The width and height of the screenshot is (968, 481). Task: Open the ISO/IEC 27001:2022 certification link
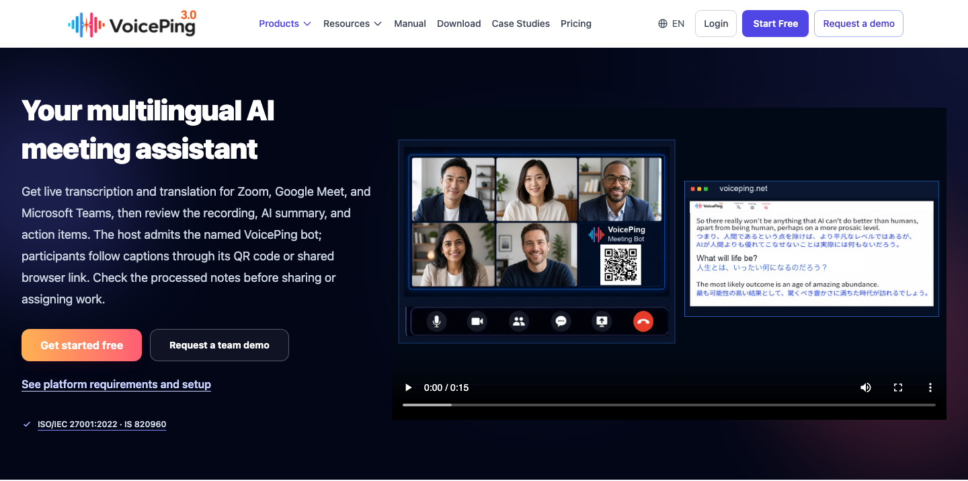(x=102, y=424)
